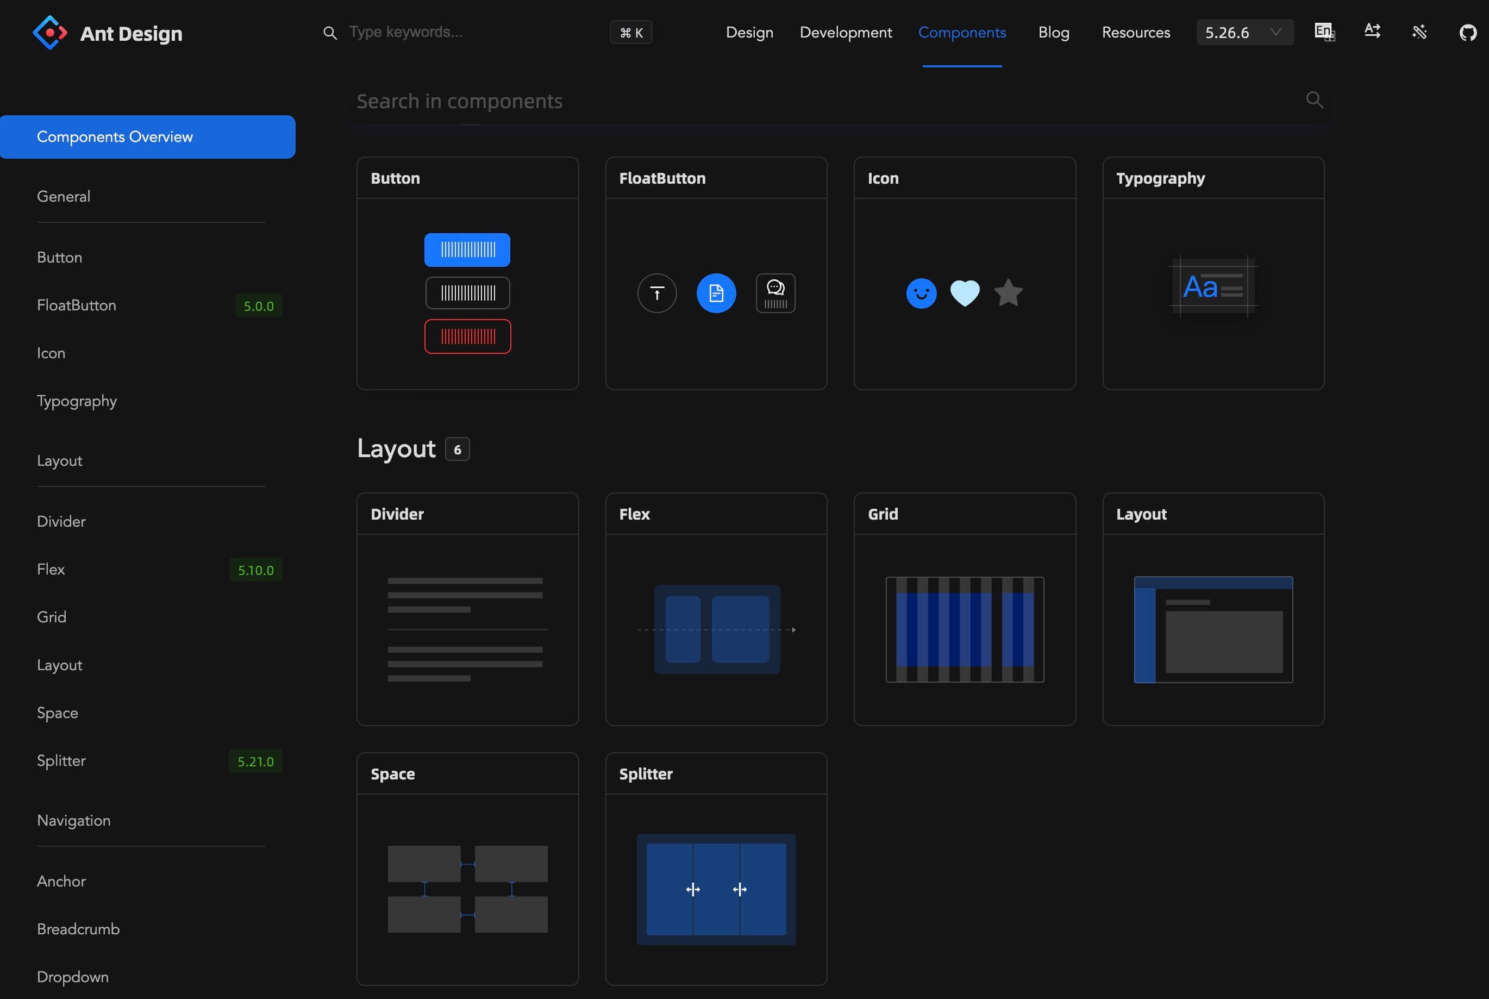Toggle the text direction RTL icon

pyautogui.click(x=1373, y=31)
